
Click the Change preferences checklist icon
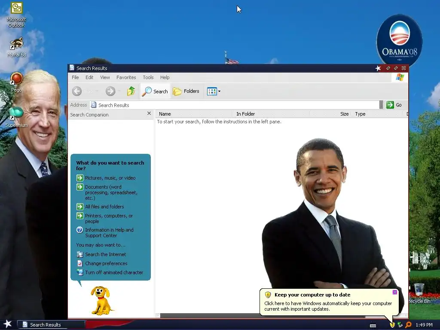point(80,263)
